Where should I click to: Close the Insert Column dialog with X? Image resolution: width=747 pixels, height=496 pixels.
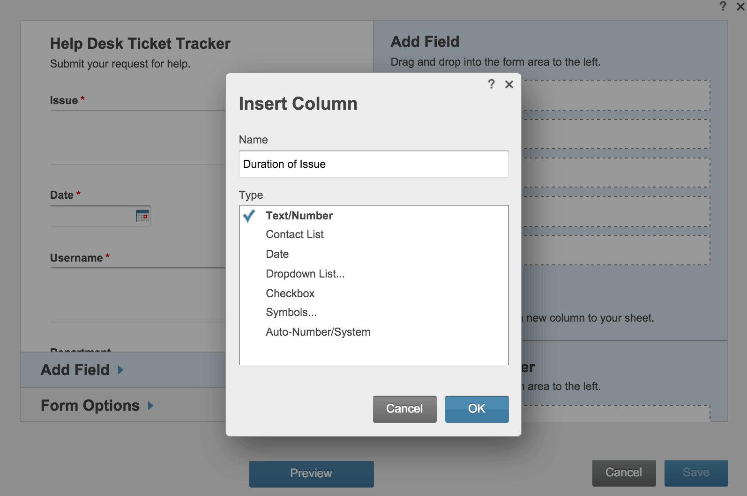pos(509,84)
